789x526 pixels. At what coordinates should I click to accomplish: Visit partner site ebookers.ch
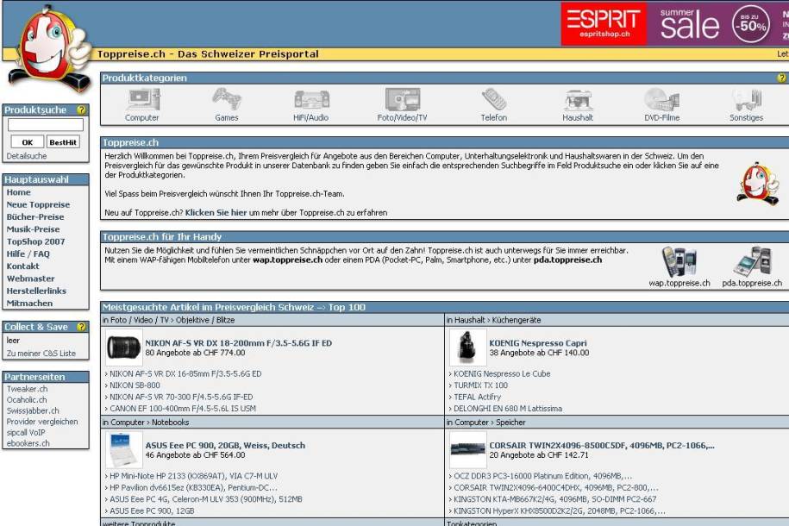click(x=28, y=443)
